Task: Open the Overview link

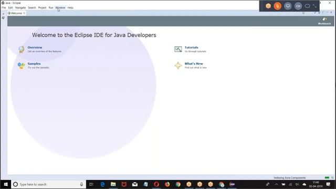Action: (35, 47)
